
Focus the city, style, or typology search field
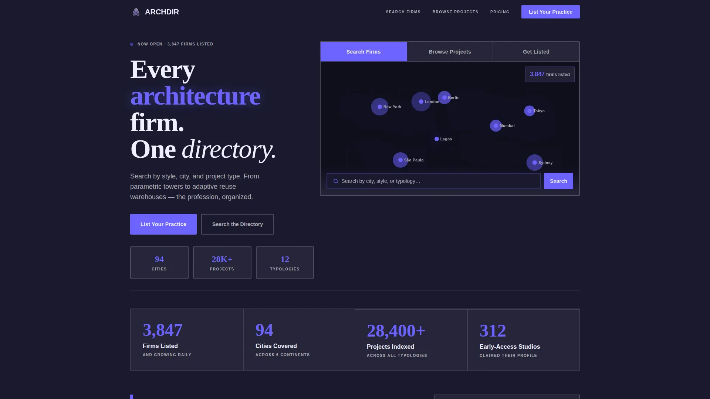tap(433, 181)
